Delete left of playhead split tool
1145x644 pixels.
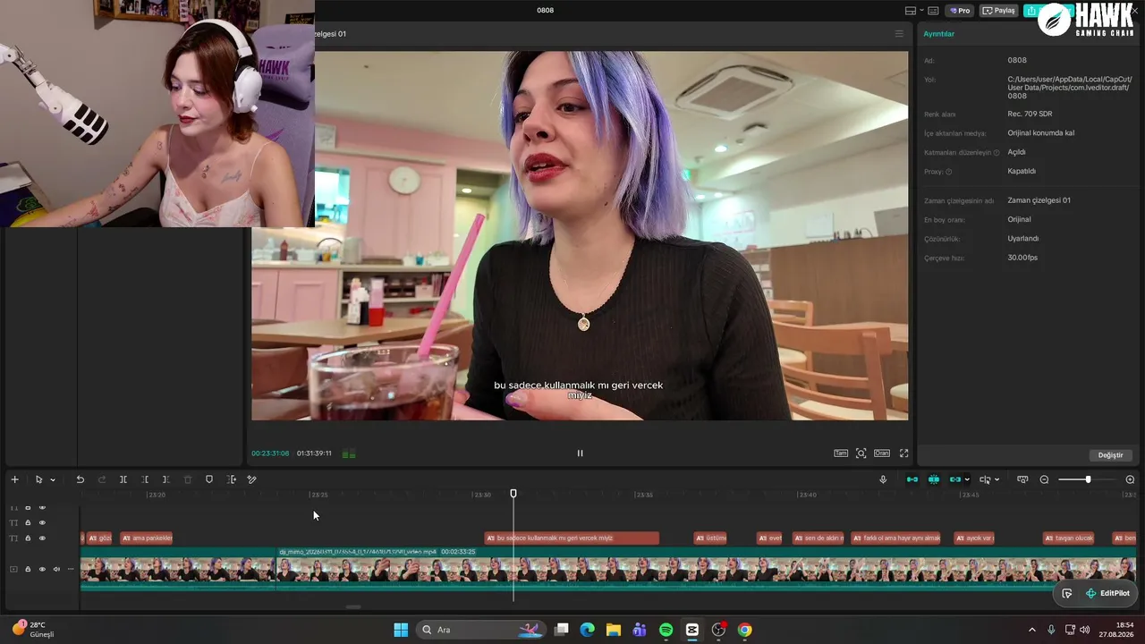tap(145, 479)
